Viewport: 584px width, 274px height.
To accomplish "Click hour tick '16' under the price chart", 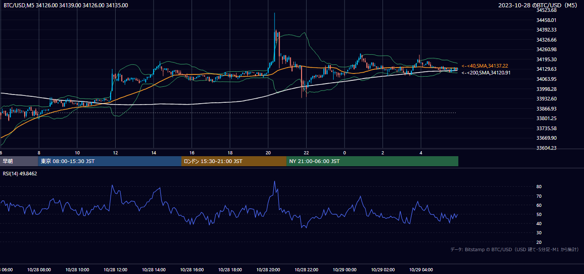I will pyautogui.click(x=192, y=153).
